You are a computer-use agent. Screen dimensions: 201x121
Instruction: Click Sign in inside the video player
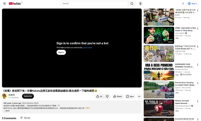point(61,52)
